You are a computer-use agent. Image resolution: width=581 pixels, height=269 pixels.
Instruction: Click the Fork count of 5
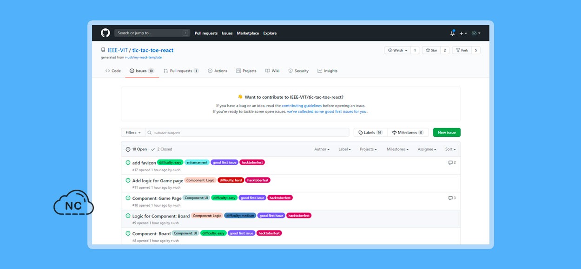click(475, 50)
